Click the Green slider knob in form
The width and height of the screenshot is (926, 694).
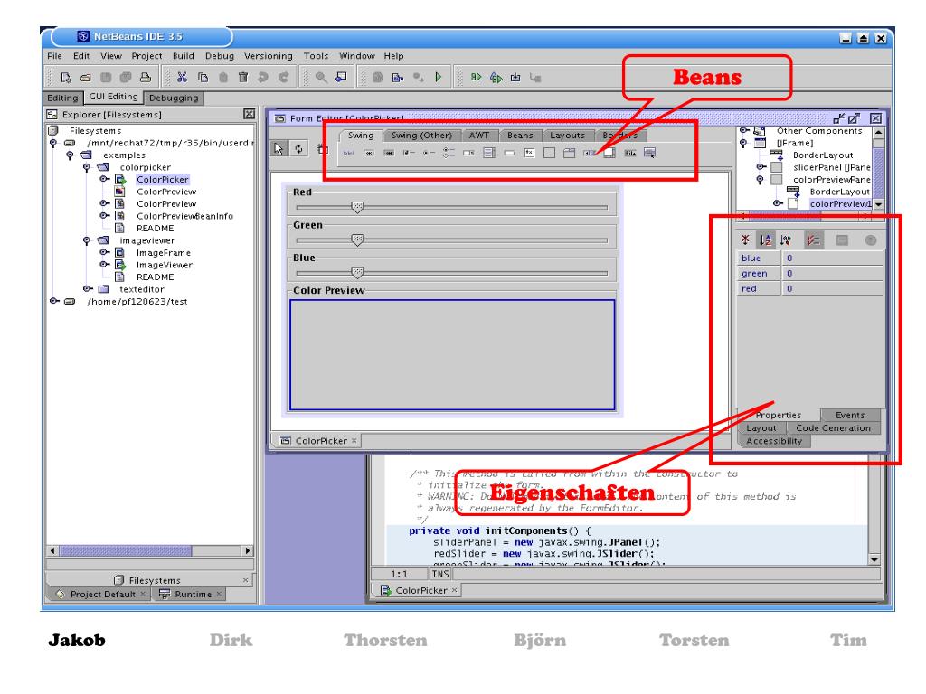pyautogui.click(x=357, y=239)
